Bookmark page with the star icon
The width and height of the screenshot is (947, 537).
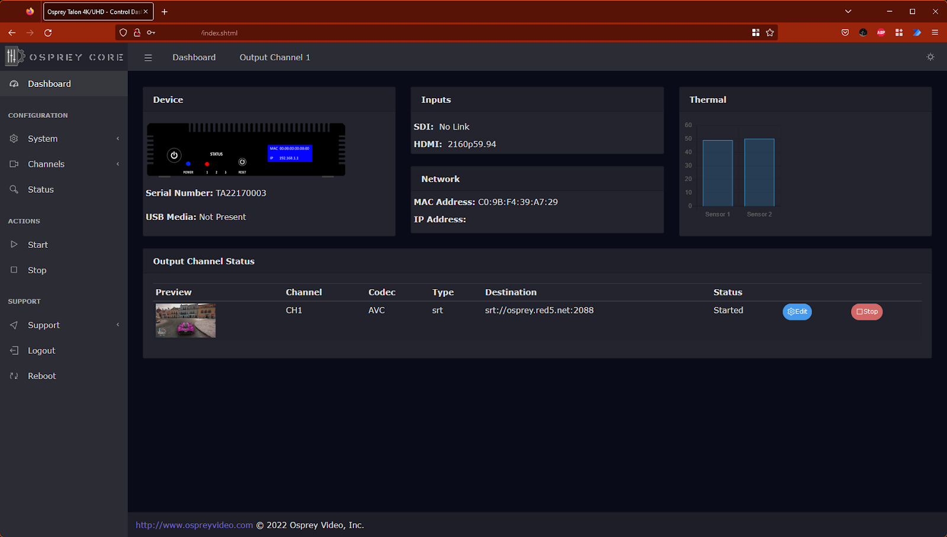click(x=770, y=33)
